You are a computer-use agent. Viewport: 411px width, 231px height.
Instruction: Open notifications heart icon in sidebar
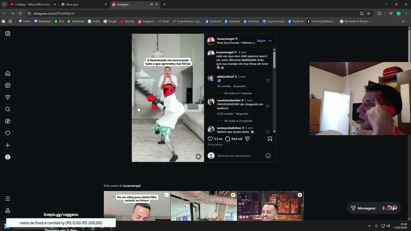pyautogui.click(x=8, y=133)
